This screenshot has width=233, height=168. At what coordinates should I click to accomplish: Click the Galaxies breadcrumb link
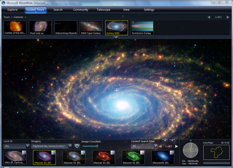19,17
